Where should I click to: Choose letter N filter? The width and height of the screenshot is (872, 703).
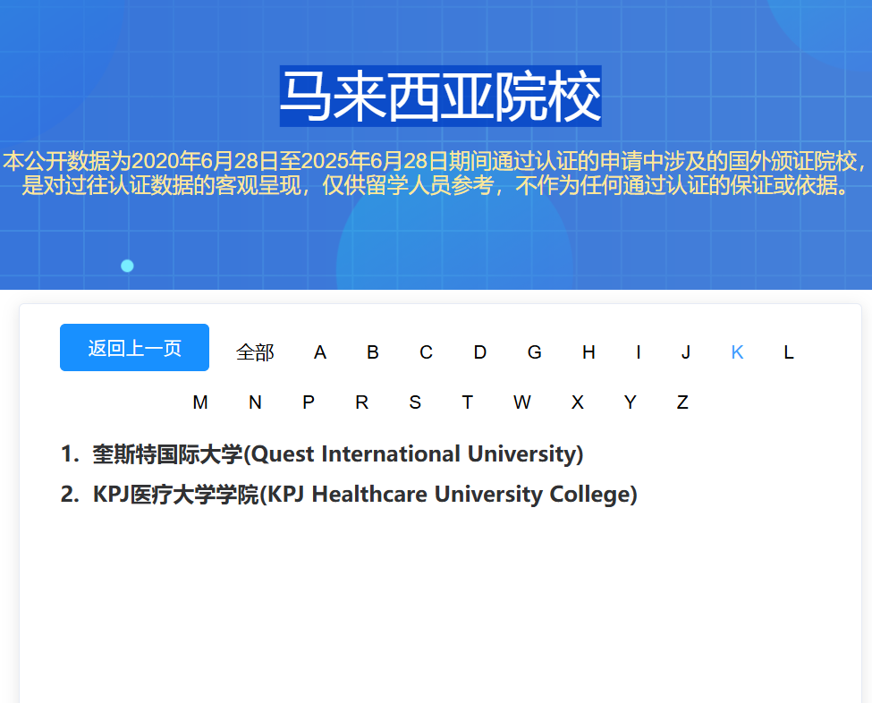(x=255, y=402)
